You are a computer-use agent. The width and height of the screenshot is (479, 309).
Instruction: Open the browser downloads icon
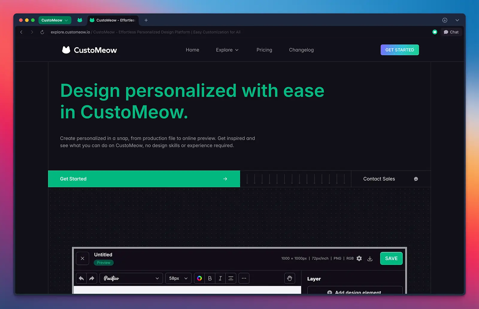click(x=445, y=20)
